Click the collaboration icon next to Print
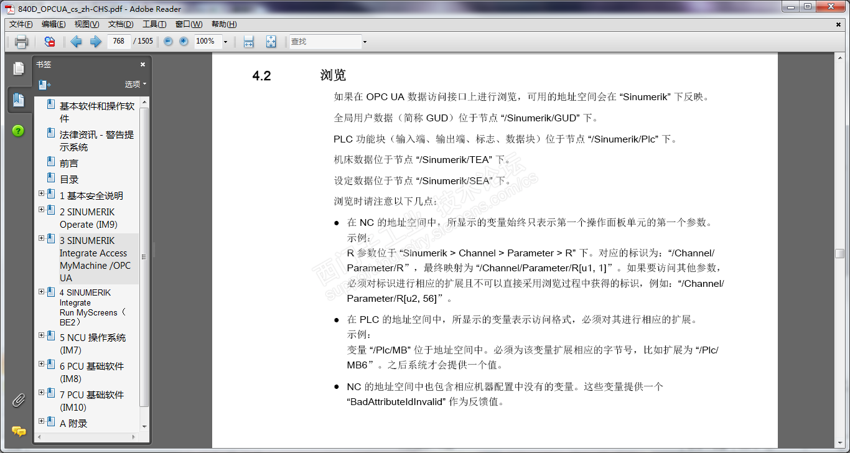Viewport: 850px width, 453px height. 50,42
